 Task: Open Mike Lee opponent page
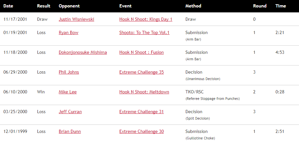pyautogui.click(x=68, y=92)
